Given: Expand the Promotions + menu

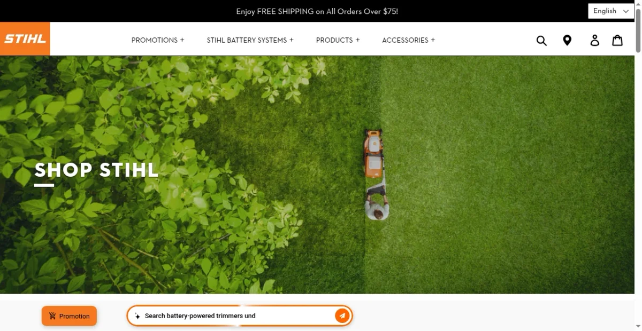Looking at the screenshot, I should (x=158, y=40).
